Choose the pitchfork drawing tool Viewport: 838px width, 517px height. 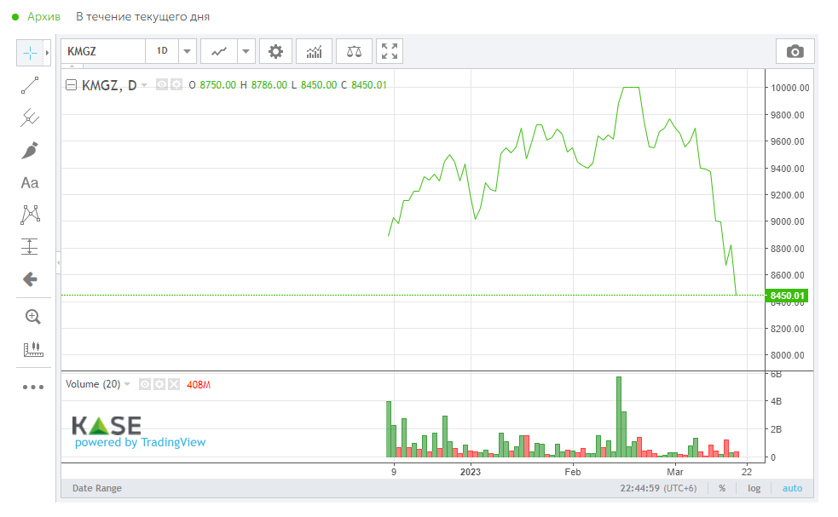pyautogui.click(x=30, y=118)
